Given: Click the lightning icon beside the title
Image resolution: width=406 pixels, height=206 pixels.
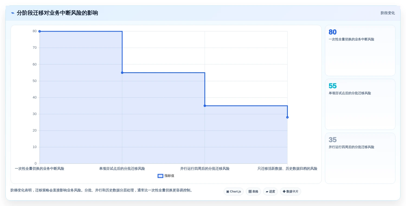Looking at the screenshot, I should (13, 13).
